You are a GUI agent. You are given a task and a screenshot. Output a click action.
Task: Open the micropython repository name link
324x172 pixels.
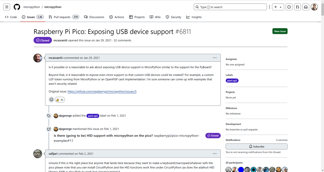point(53,7)
